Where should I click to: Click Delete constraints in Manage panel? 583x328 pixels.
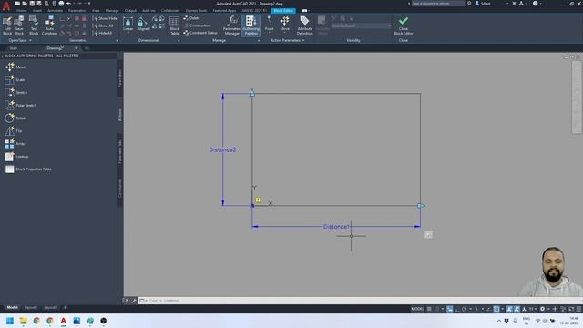pos(191,18)
